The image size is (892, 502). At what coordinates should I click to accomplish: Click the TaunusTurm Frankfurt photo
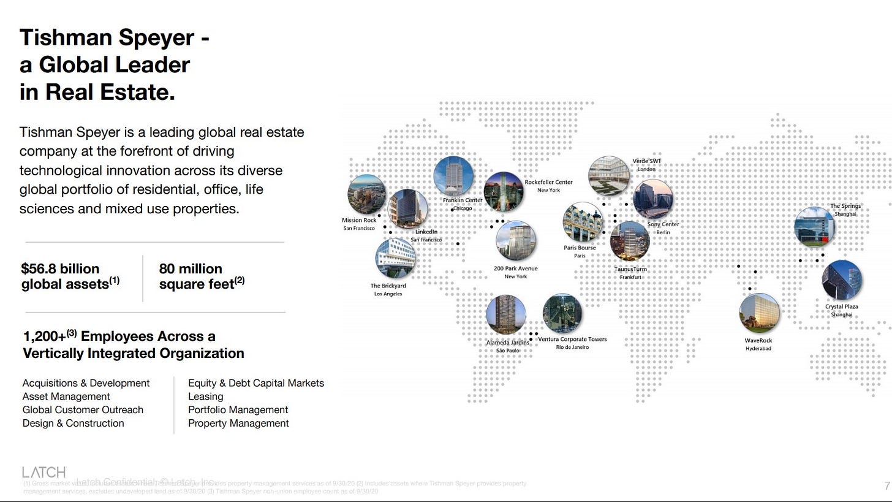point(630,241)
